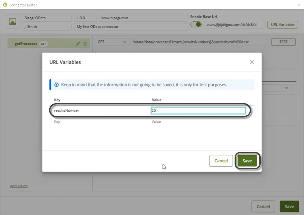The height and width of the screenshot is (215, 304).
Task: Click the GET badge on getProcesses
Action: (43, 44)
